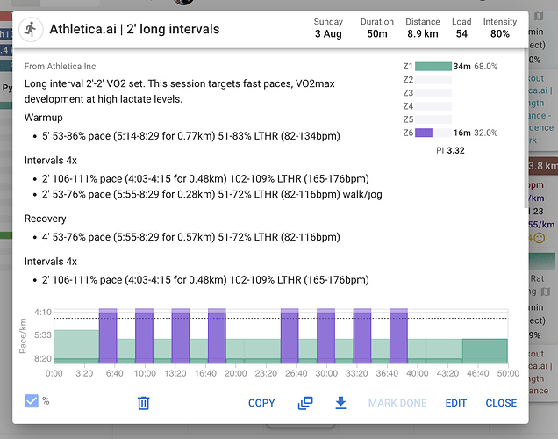Click the fifth purple interval block after recovery

tap(290, 335)
